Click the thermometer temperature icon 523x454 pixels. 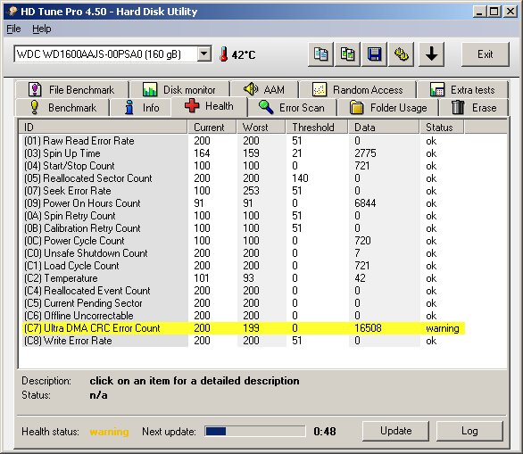224,54
